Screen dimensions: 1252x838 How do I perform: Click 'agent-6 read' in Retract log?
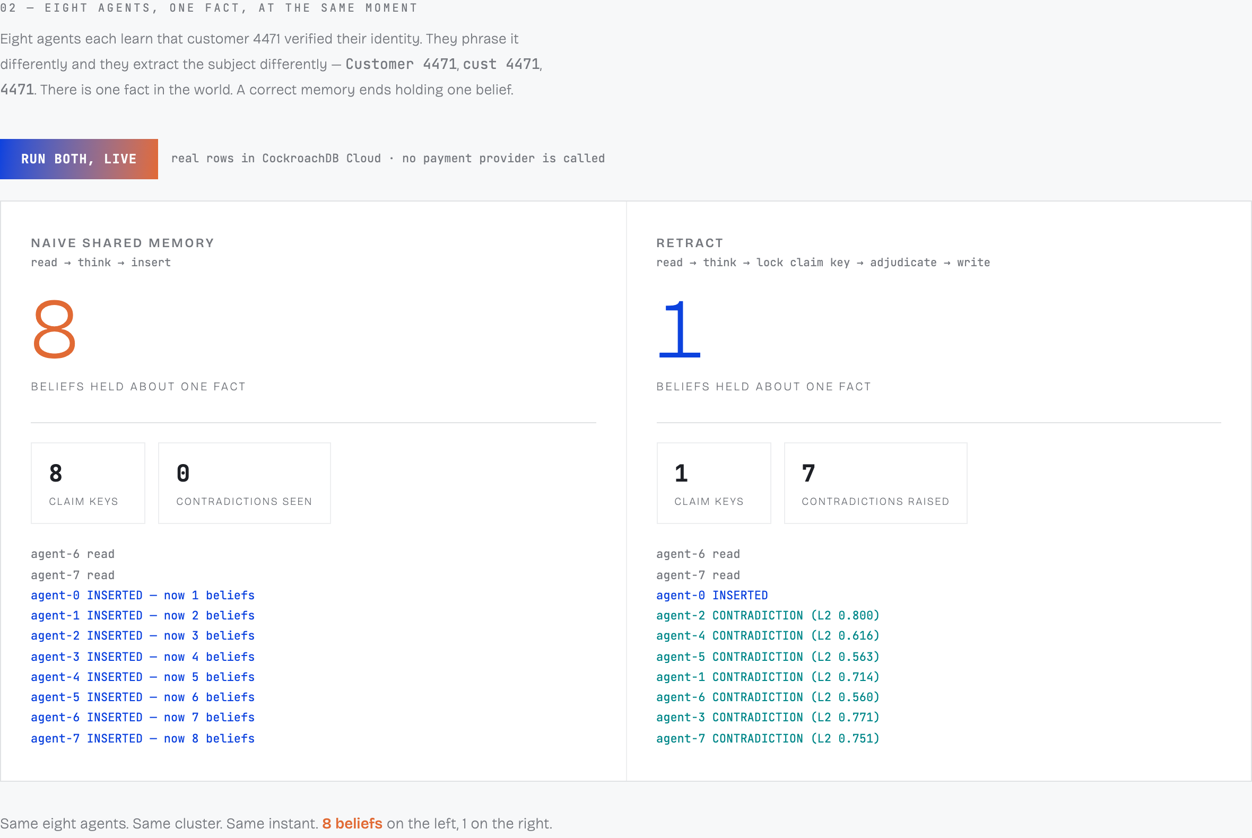[x=698, y=554]
